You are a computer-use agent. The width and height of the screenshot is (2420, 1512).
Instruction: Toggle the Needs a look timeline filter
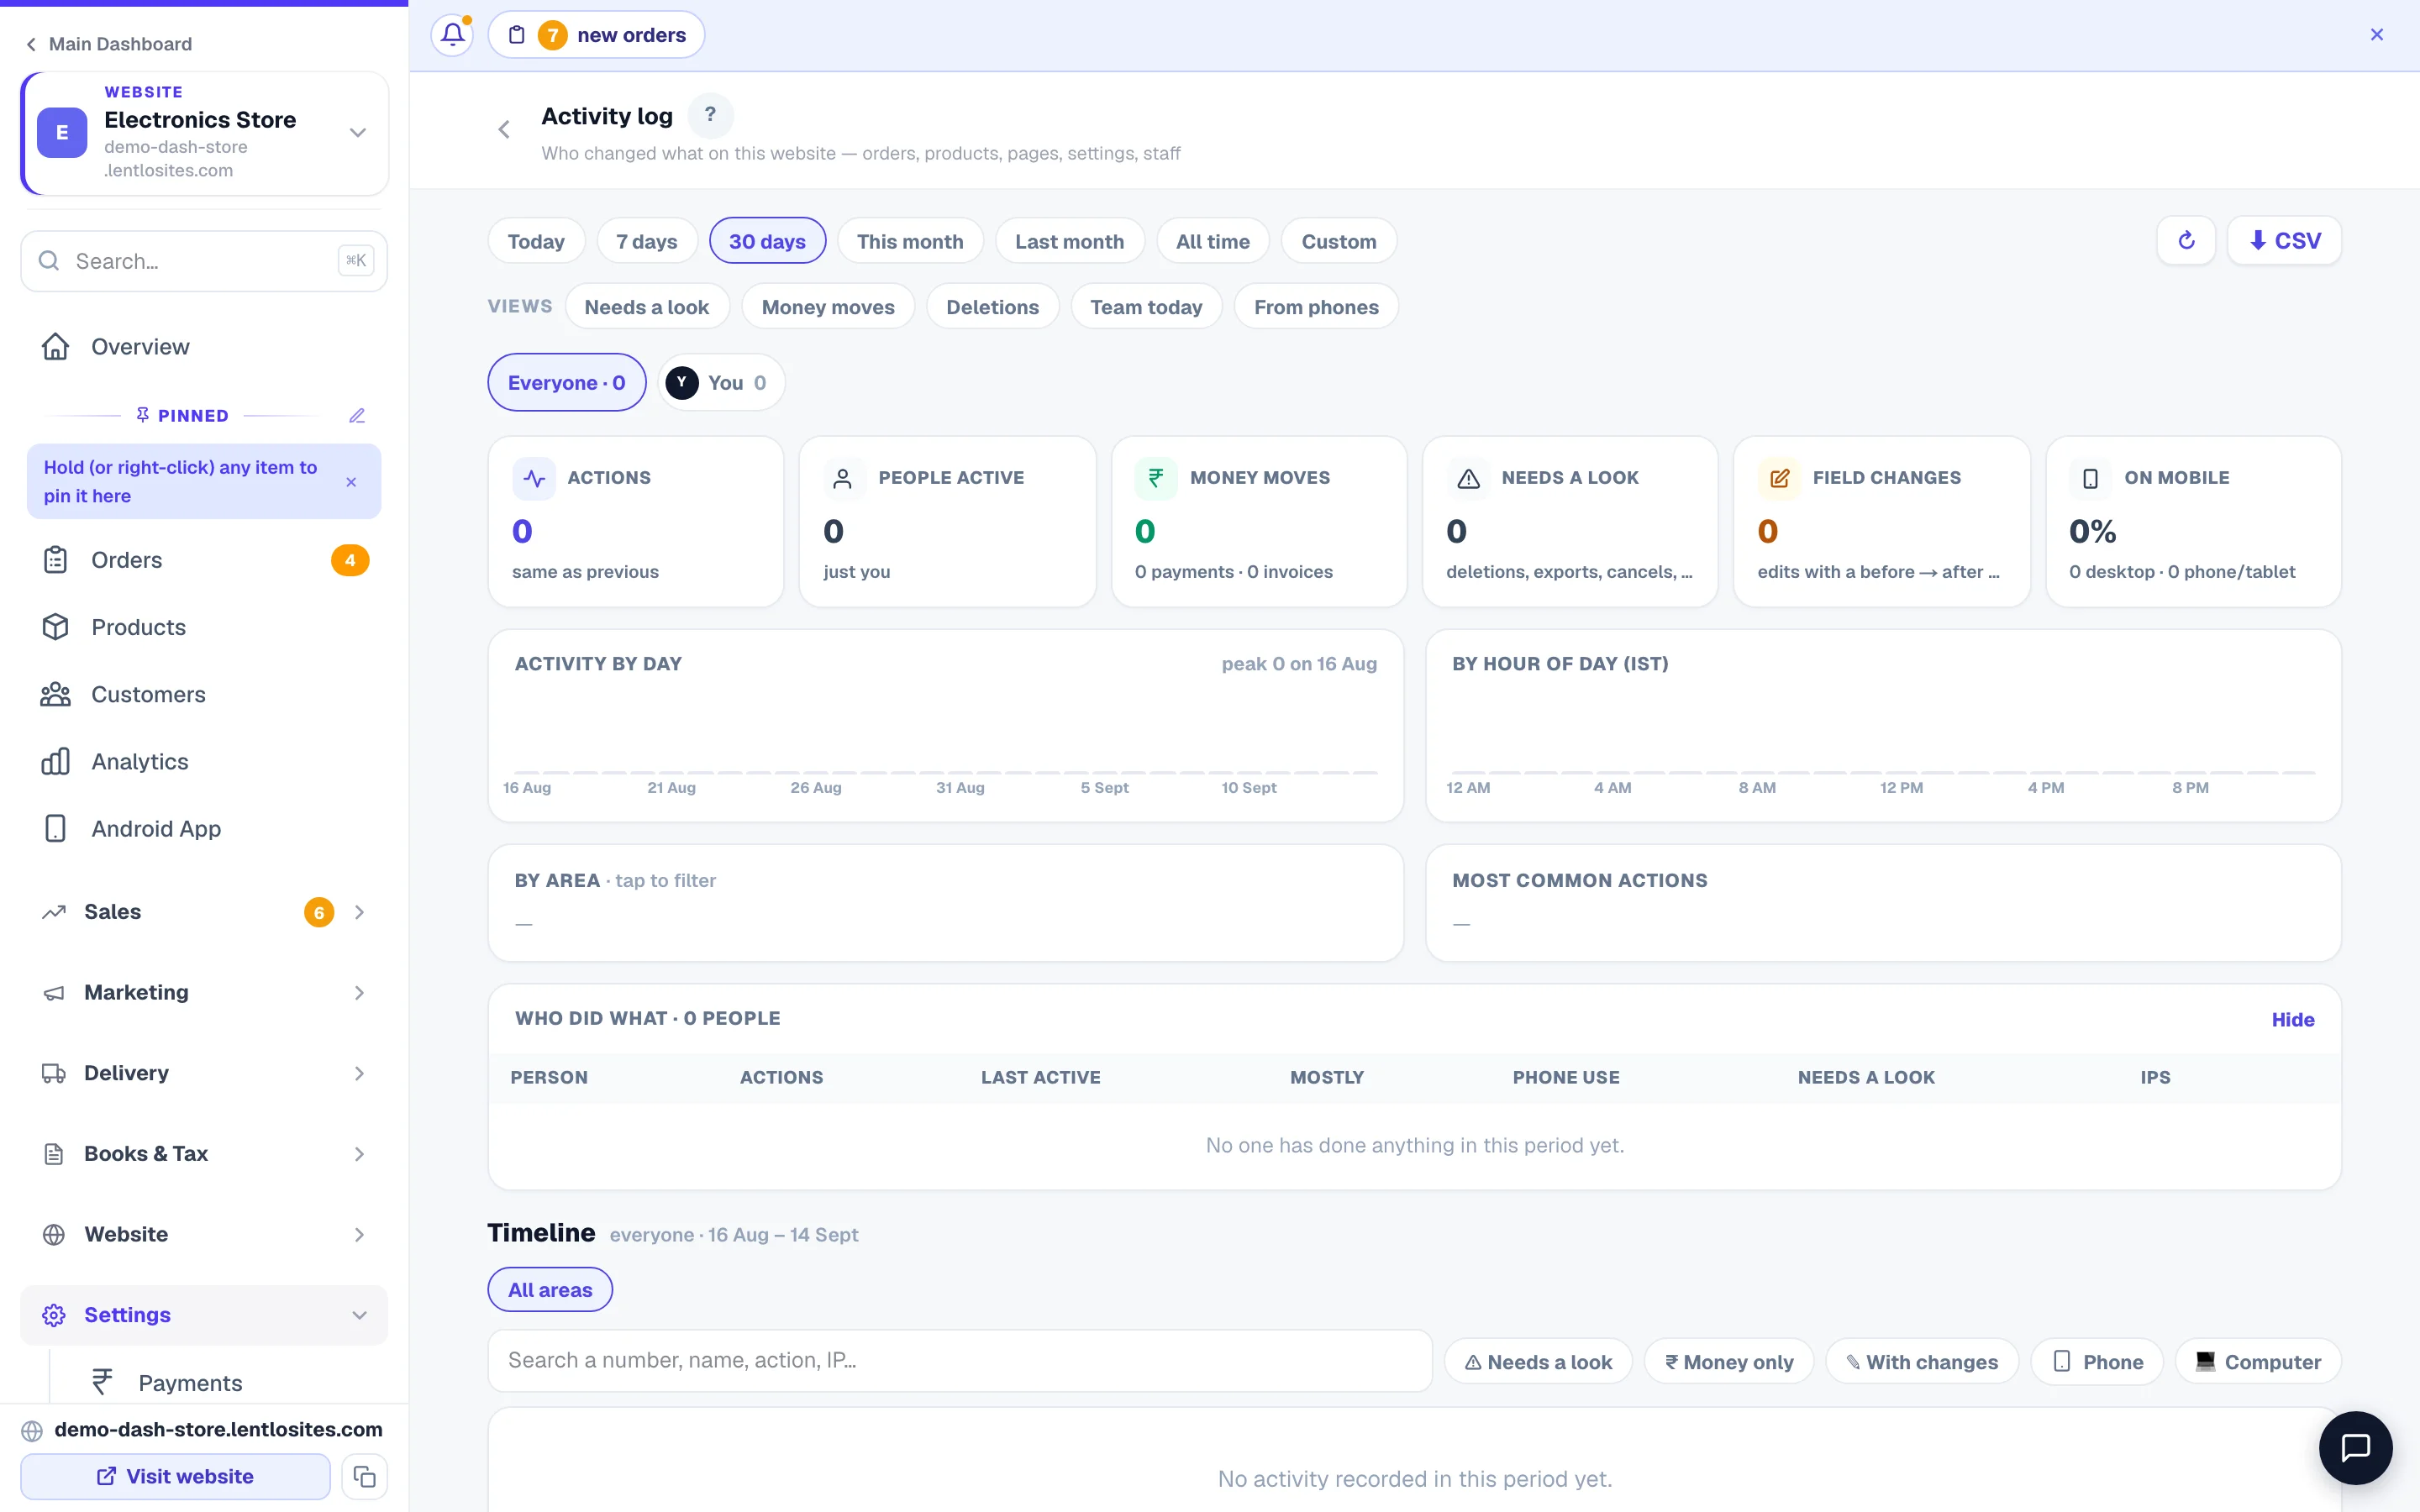(x=1538, y=1362)
